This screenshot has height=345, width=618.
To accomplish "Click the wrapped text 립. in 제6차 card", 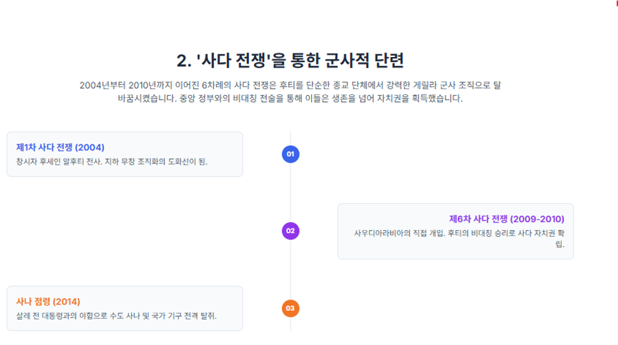I will click(x=560, y=244).
